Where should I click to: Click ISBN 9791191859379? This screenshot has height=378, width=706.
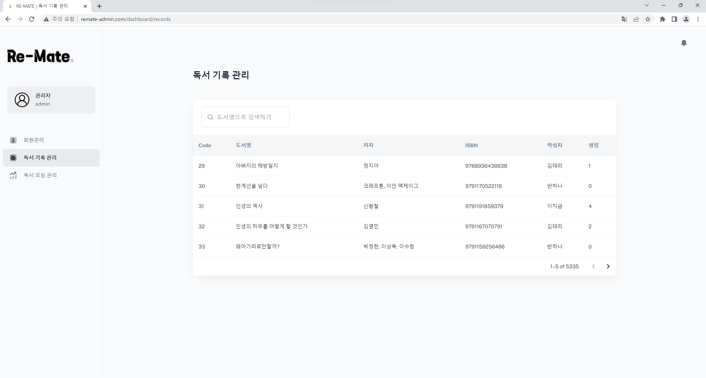pyautogui.click(x=484, y=206)
